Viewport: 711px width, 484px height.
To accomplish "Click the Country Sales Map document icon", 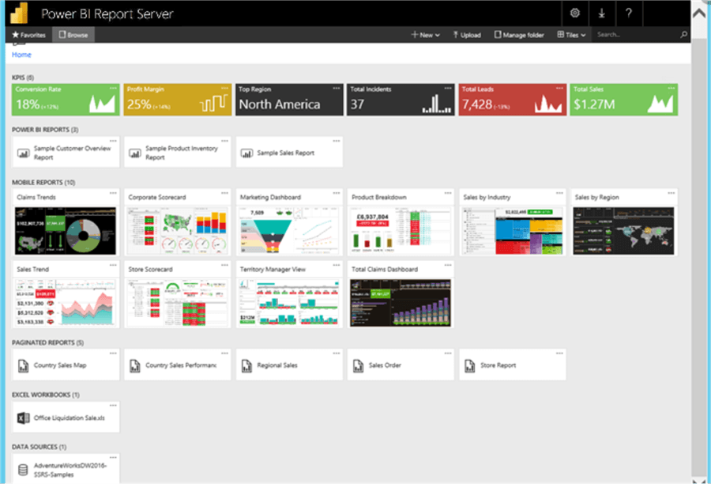I will 23,365.
